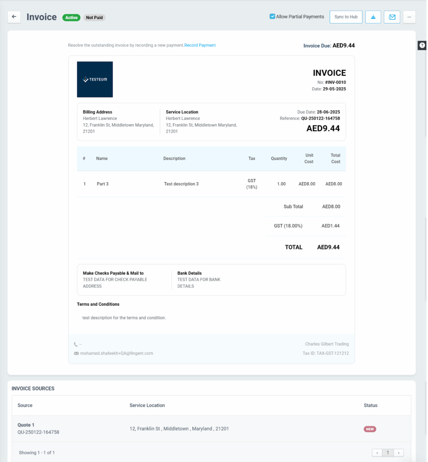The height and width of the screenshot is (462, 428).
Task: Click the Charles Gilbert Trading company name
Action: (x=327, y=344)
